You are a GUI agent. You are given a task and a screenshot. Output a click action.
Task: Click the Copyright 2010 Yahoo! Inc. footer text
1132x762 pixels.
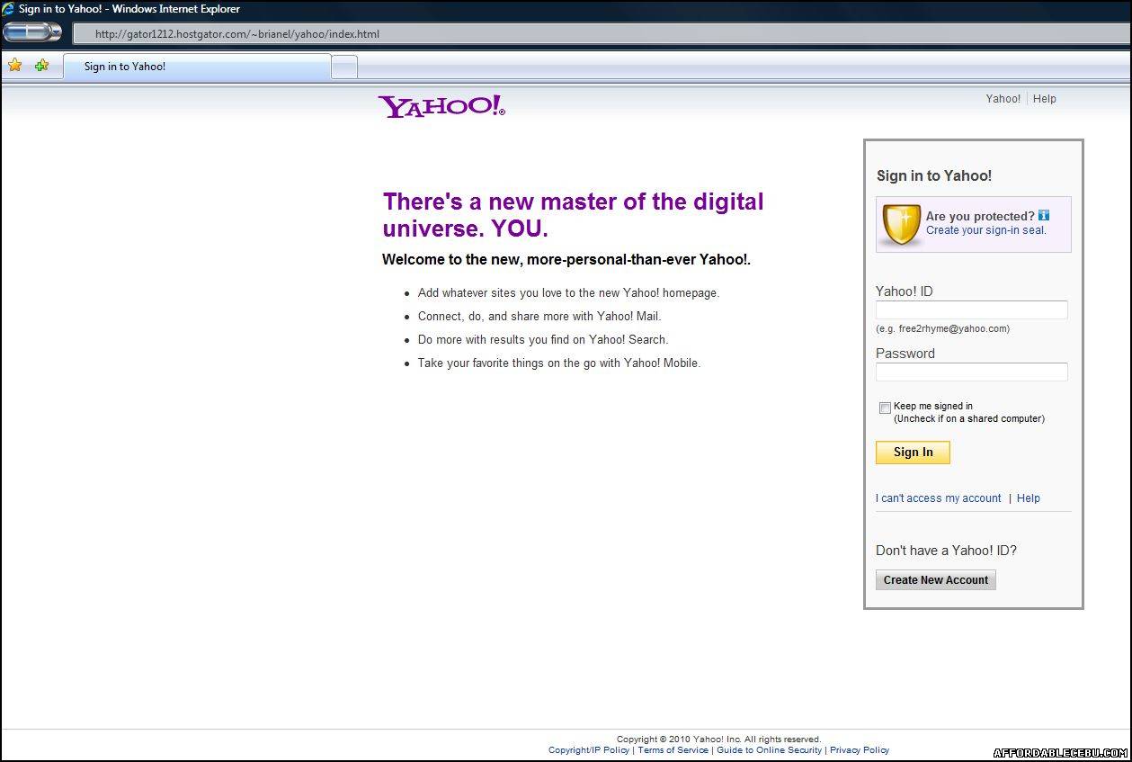coord(719,740)
